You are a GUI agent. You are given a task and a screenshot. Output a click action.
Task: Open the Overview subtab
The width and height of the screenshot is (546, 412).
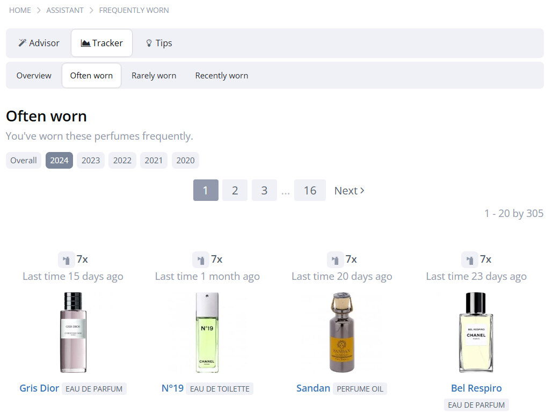click(x=34, y=76)
